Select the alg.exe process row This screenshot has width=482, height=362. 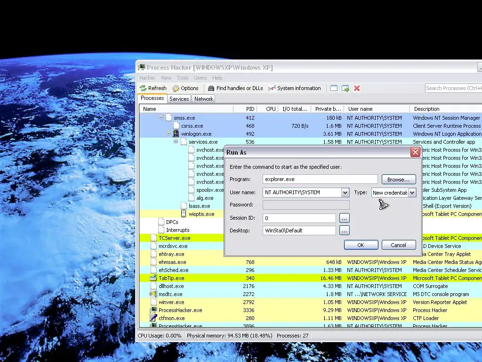click(x=182, y=198)
